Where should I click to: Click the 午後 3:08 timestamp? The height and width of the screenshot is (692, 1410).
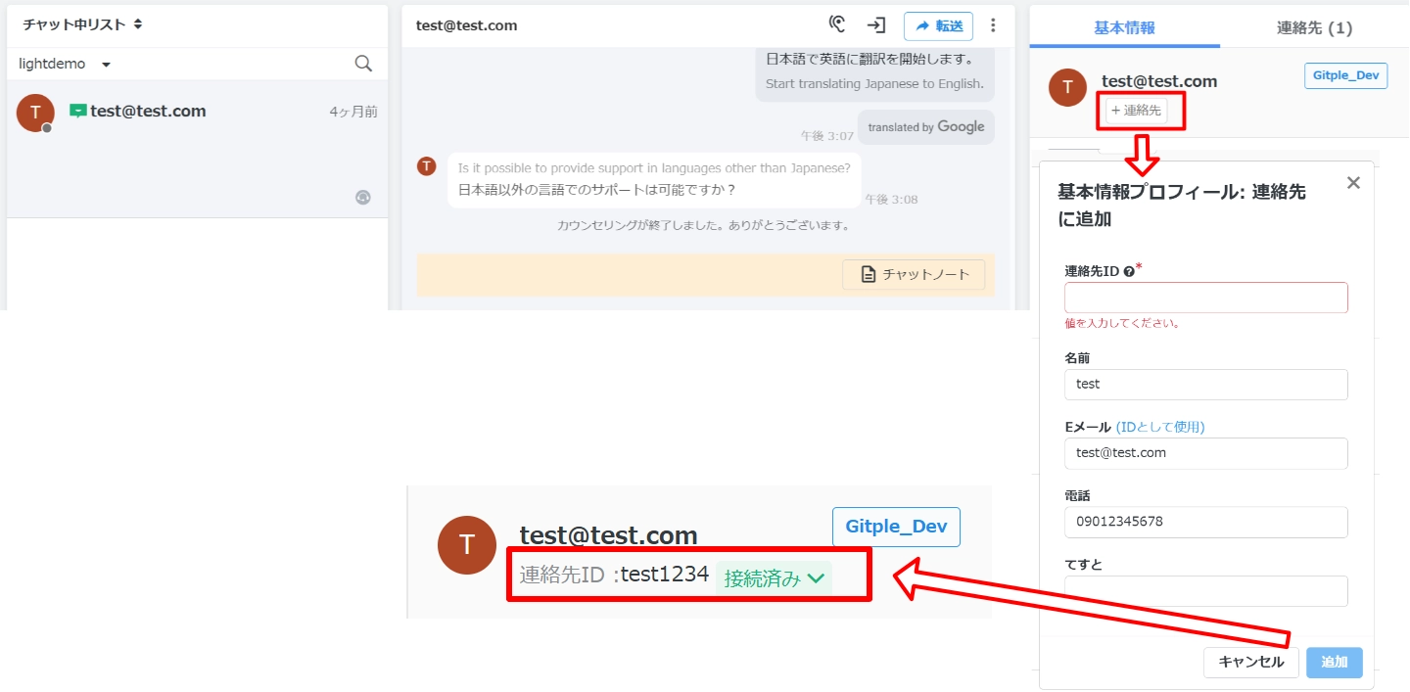(891, 200)
